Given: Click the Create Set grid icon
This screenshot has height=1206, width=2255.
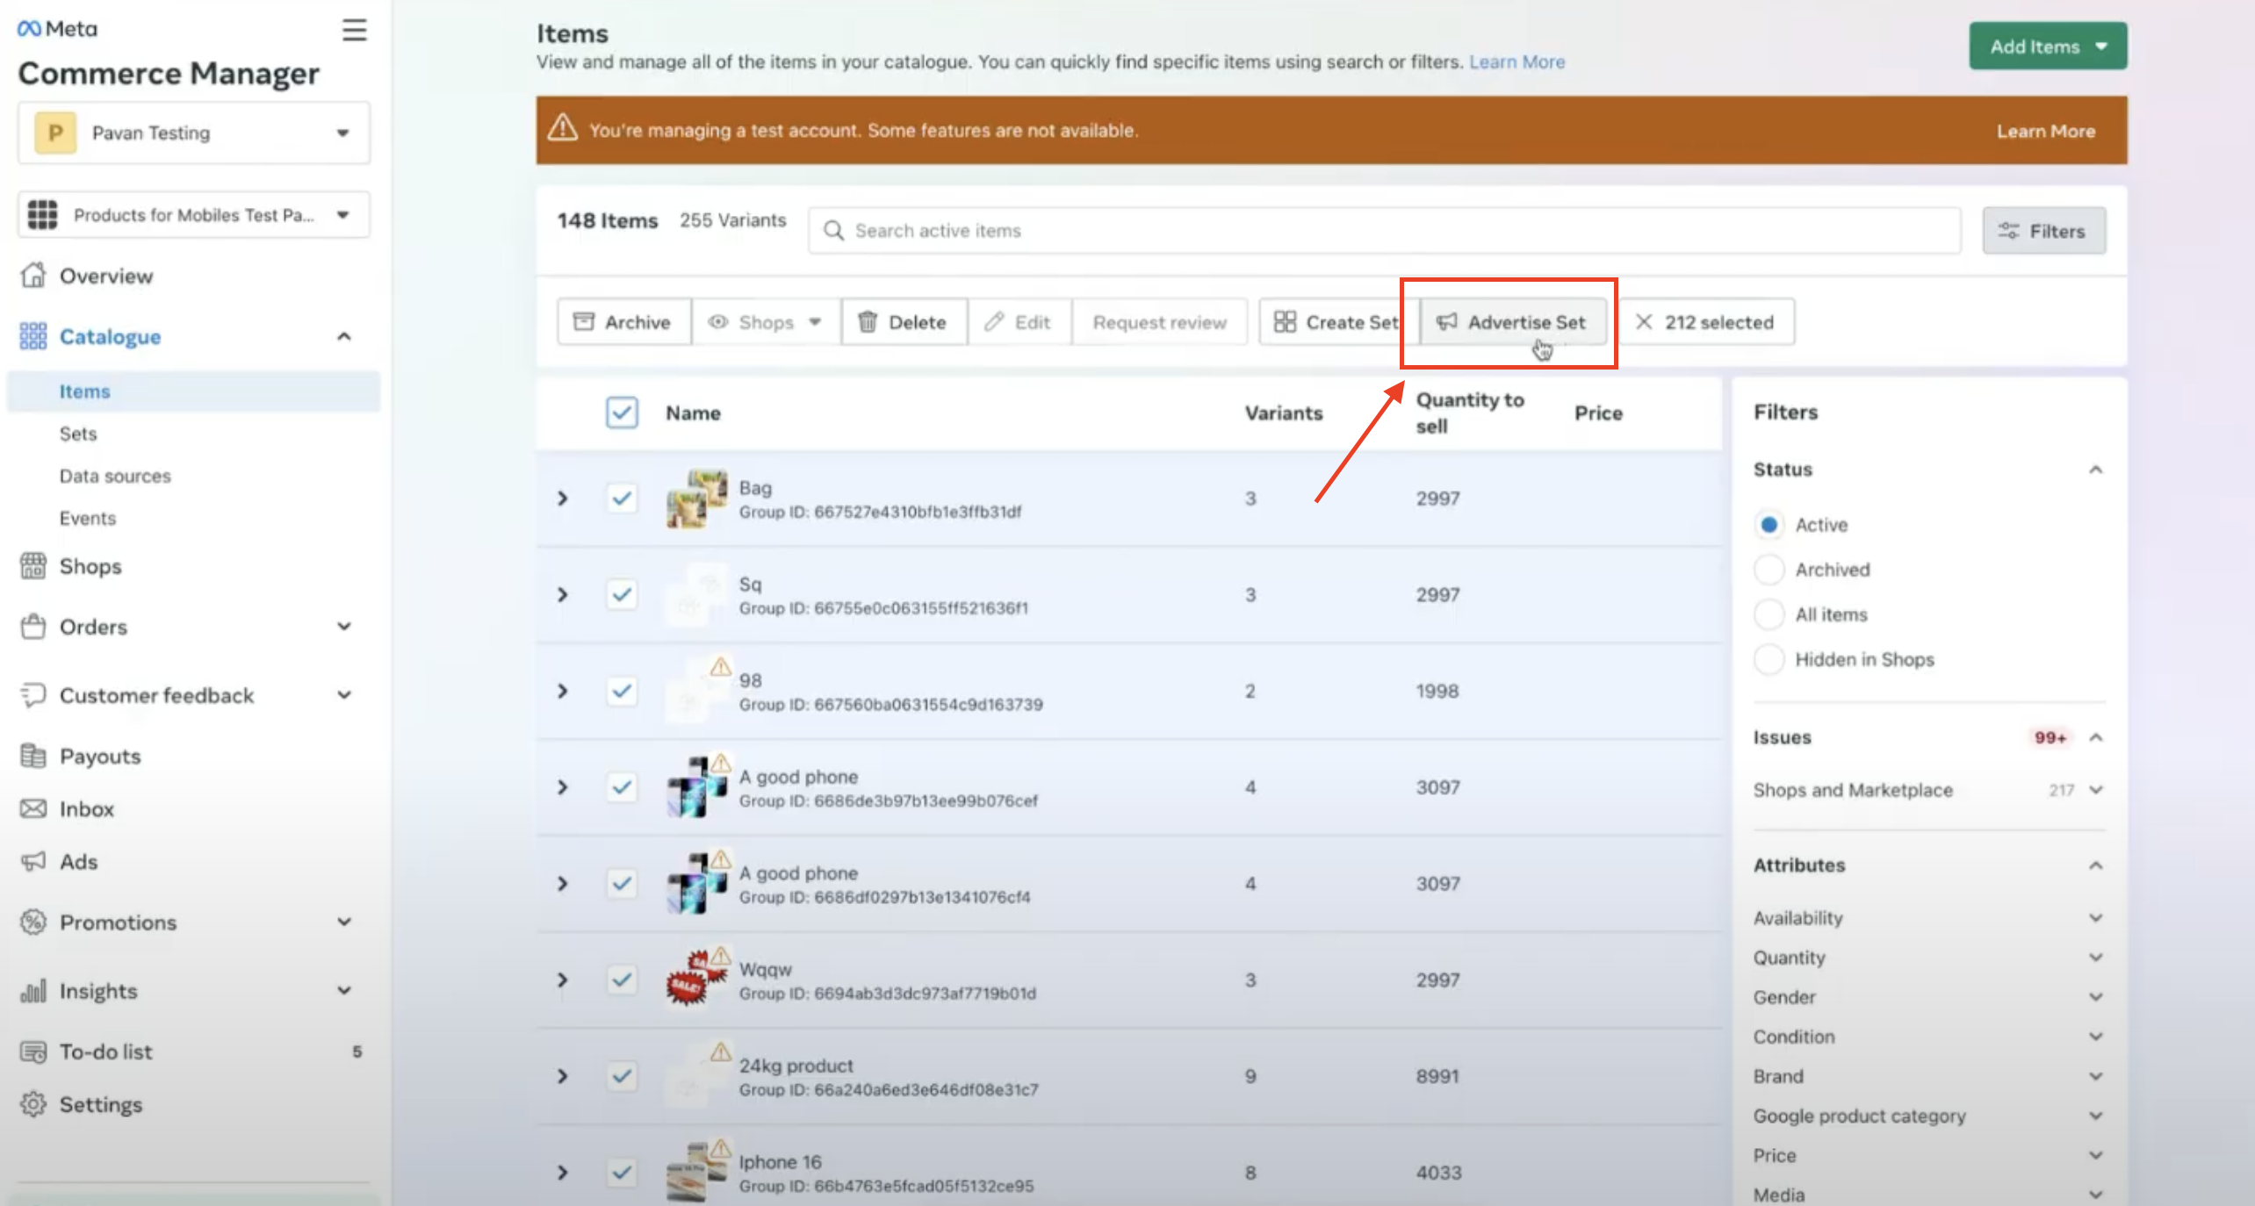Looking at the screenshot, I should point(1285,322).
